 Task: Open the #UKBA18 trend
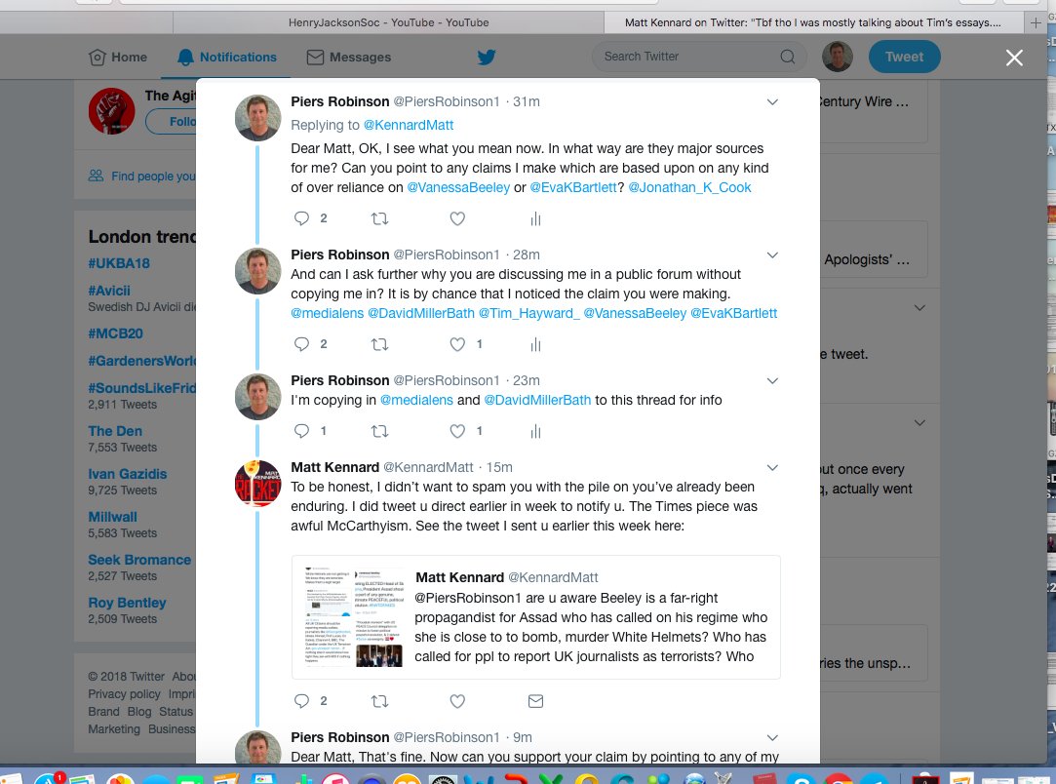click(119, 263)
